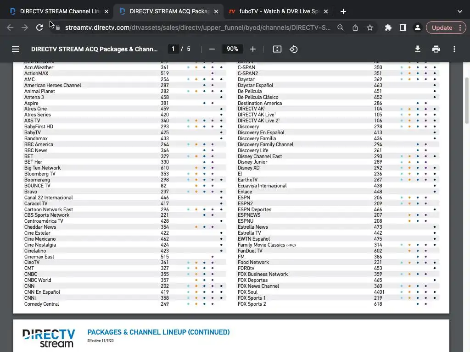Print the PDF document
This screenshot has width=470, height=352.
pos(436,49)
